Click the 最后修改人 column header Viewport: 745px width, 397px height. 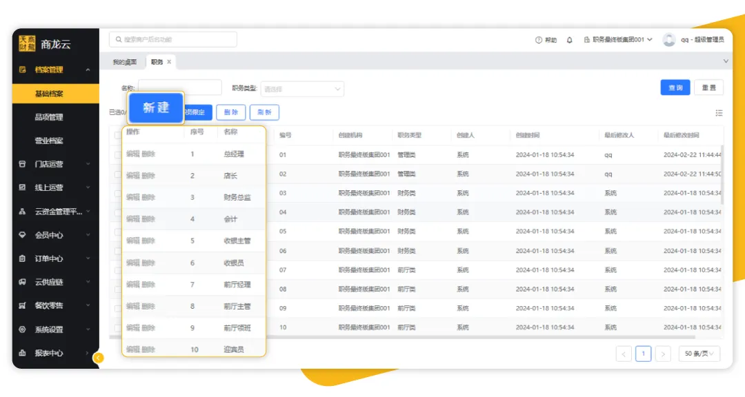[619, 135]
